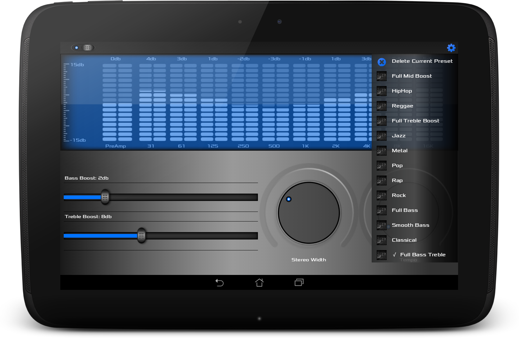
Task: Click the Stereo Width label
Action: coord(309,260)
